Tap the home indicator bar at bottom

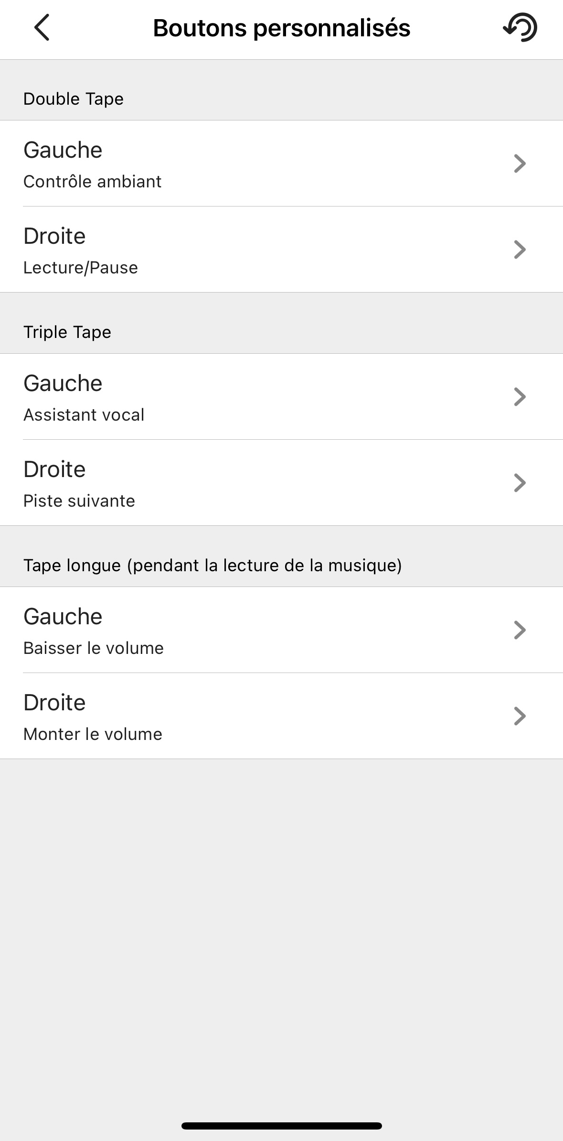[282, 1126]
